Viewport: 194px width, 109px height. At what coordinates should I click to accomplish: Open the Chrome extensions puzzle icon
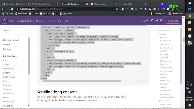click(x=168, y=9)
